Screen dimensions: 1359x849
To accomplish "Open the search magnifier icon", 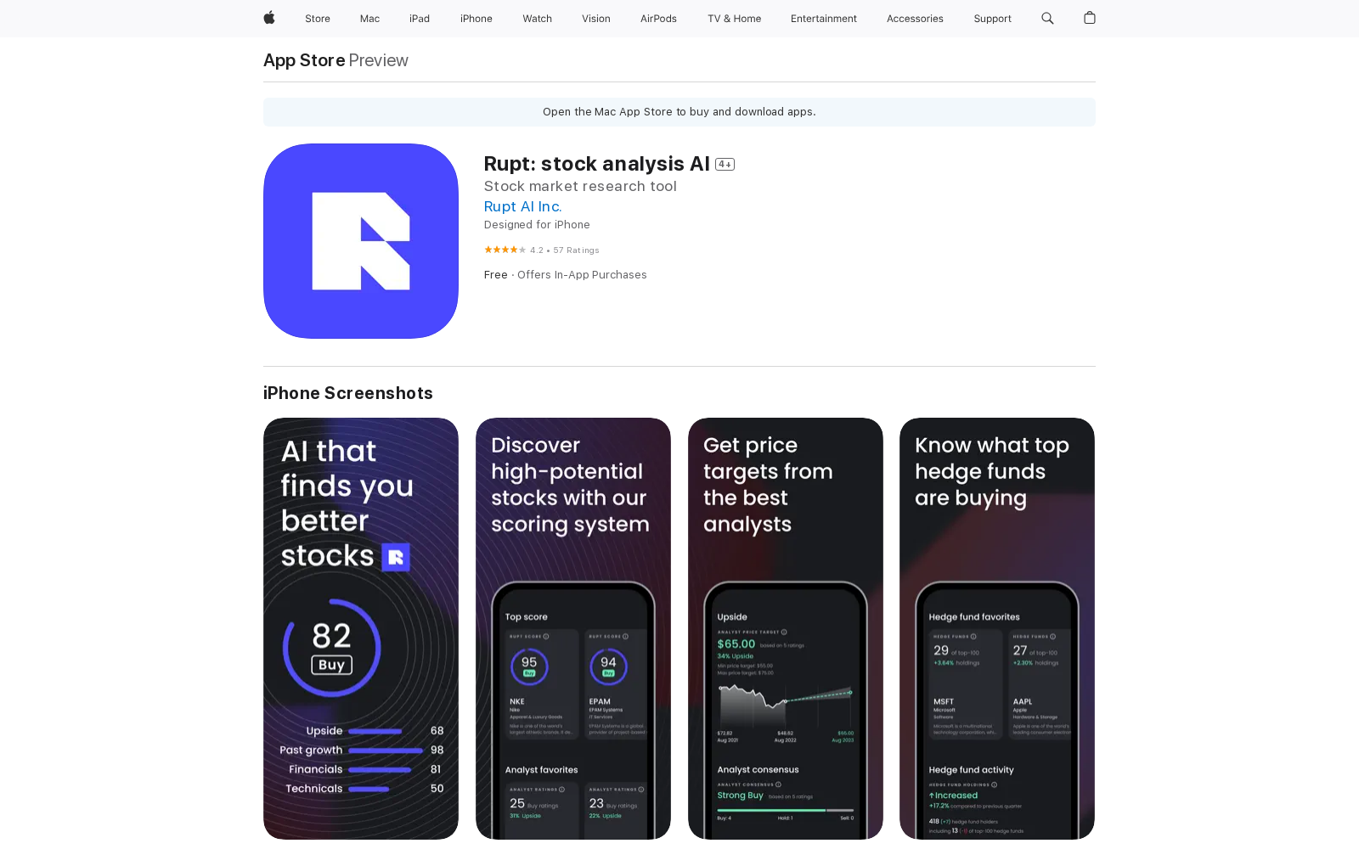I will click(1047, 18).
